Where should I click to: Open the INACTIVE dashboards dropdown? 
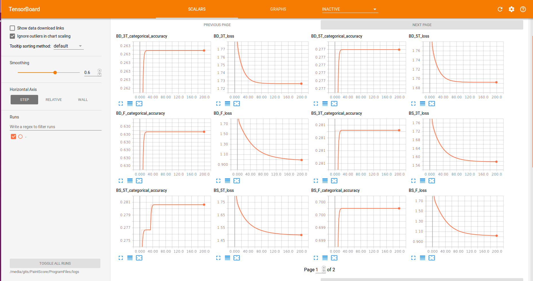(350, 9)
